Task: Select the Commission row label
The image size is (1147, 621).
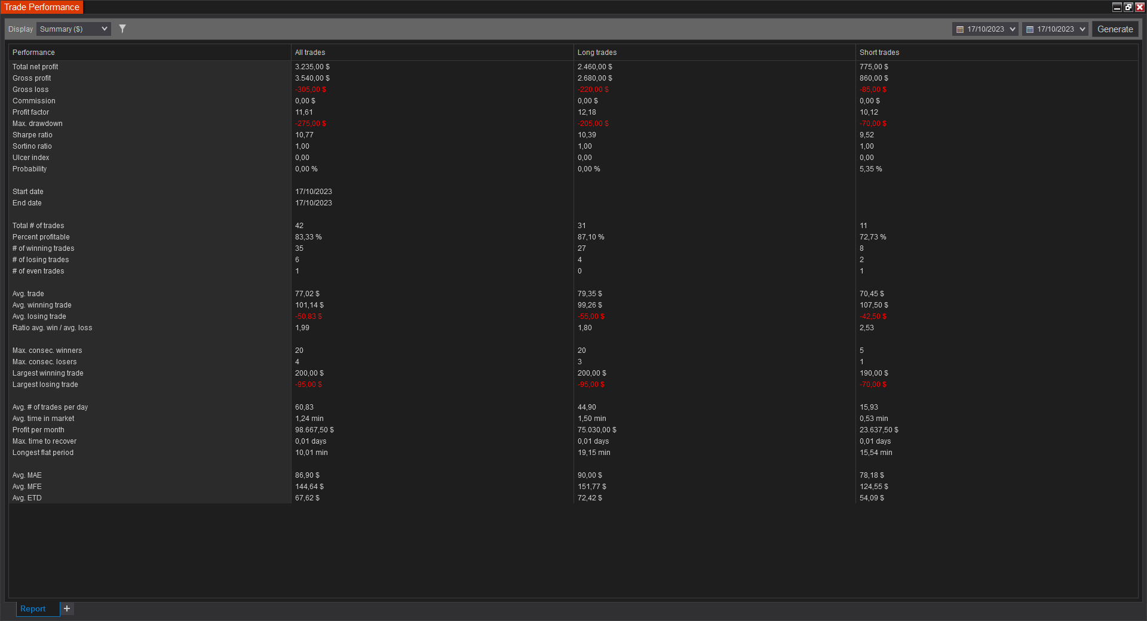Action: pos(34,101)
